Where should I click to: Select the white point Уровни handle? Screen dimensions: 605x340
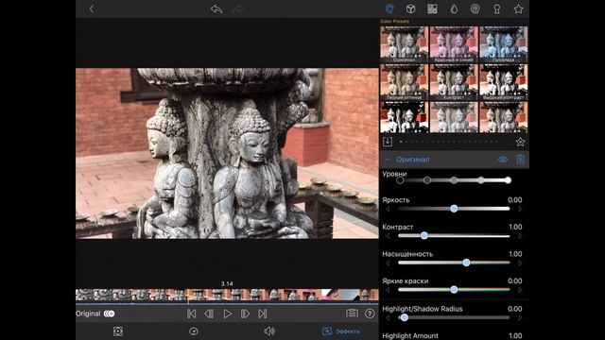click(508, 180)
